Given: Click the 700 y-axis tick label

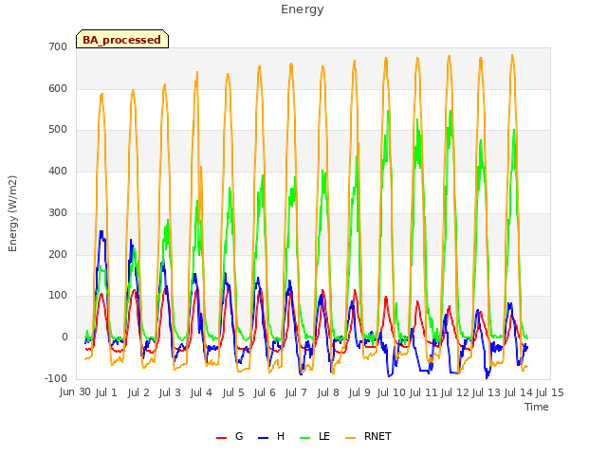Looking at the screenshot, I should coord(58,46).
